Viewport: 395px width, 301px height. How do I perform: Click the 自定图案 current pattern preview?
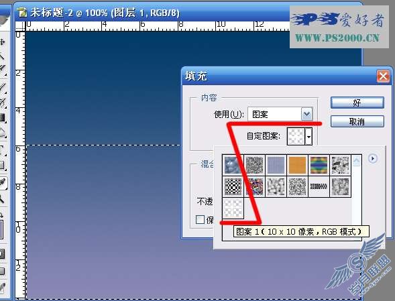296,136
